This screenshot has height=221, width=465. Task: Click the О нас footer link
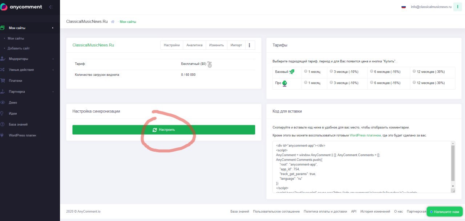pos(398,211)
